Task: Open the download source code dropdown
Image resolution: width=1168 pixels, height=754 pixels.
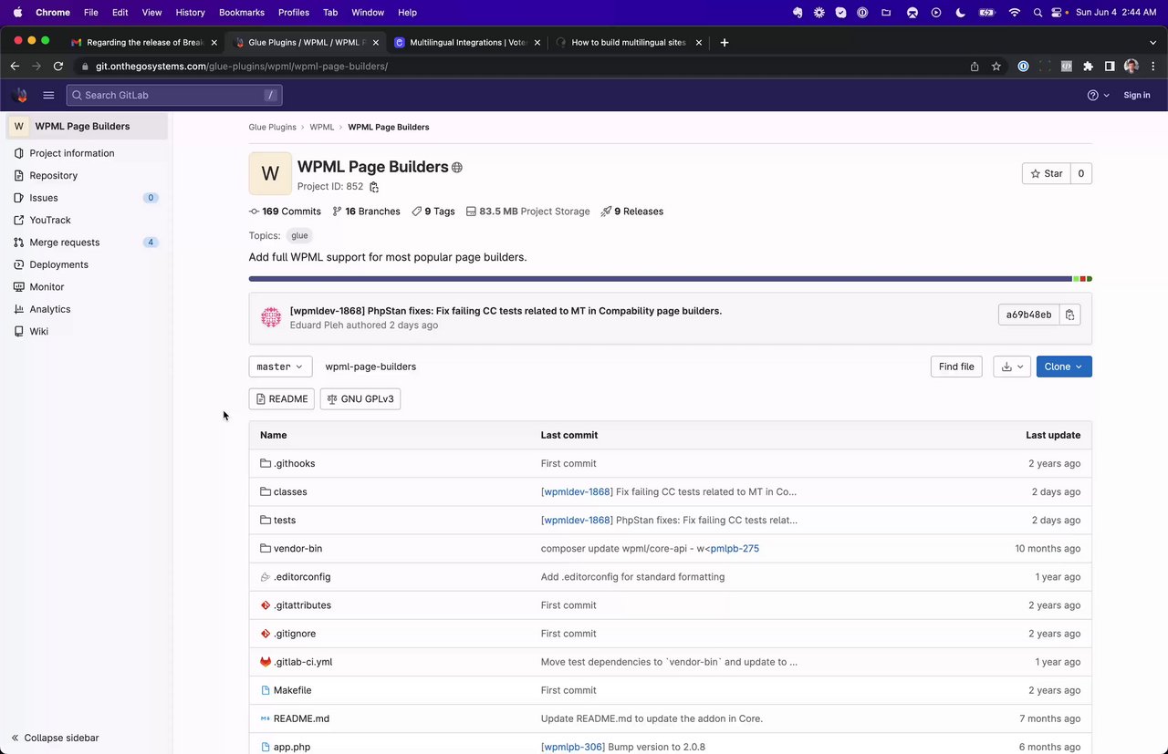Action: tap(1011, 367)
